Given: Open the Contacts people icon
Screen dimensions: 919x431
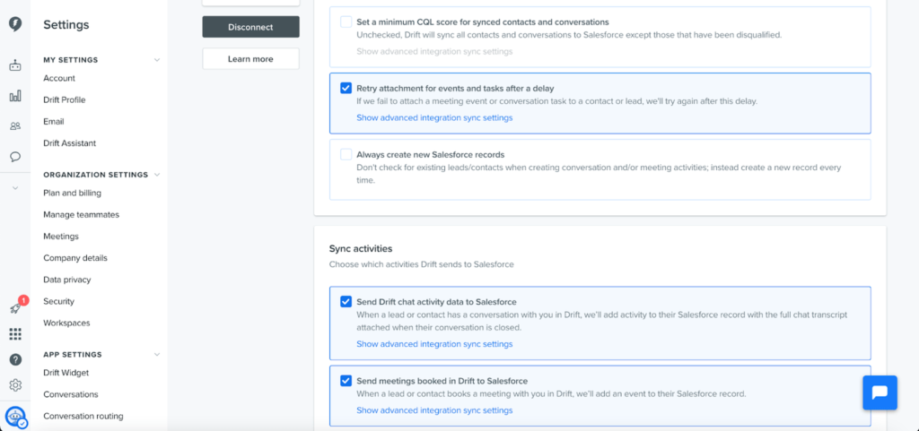Looking at the screenshot, I should pos(15,126).
